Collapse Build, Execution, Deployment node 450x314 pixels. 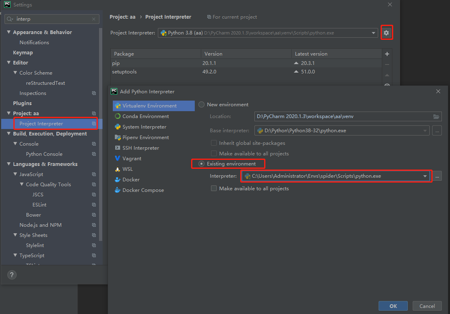(9, 133)
